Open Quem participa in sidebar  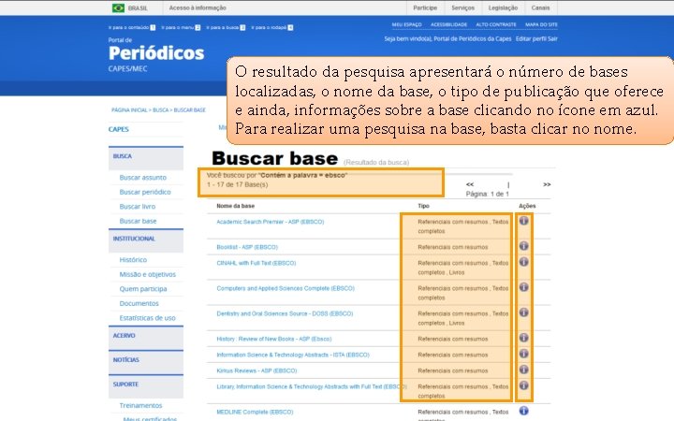coord(143,289)
